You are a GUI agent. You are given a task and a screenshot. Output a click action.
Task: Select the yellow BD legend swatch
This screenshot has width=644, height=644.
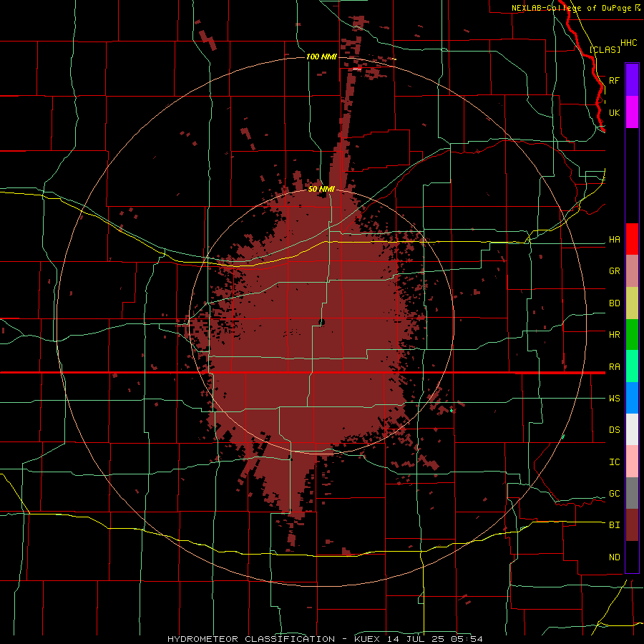tap(632, 303)
